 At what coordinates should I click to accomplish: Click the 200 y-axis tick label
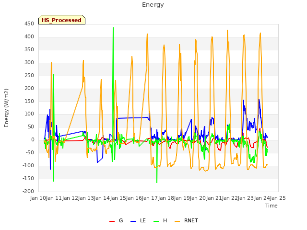click(29, 88)
